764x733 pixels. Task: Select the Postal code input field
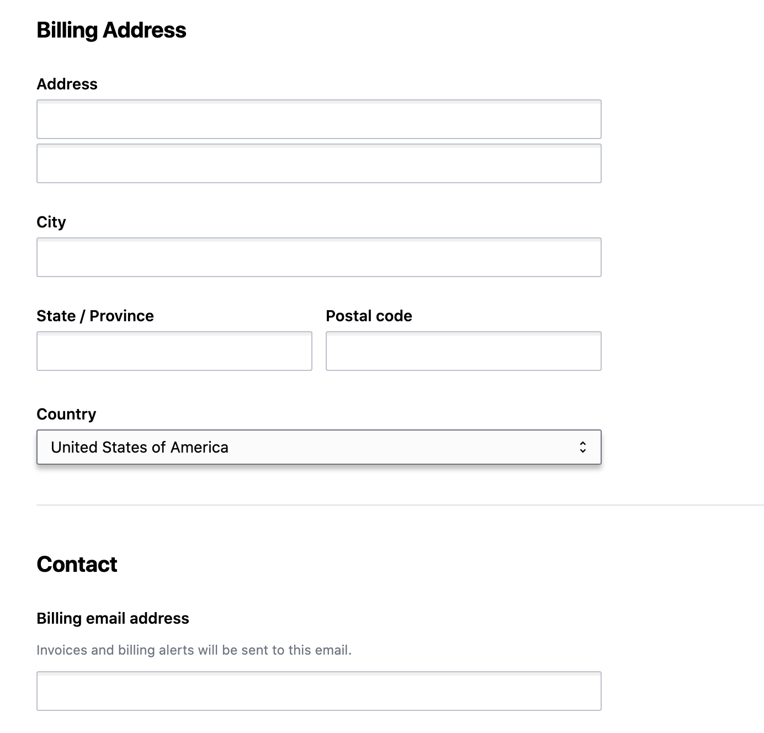click(463, 351)
